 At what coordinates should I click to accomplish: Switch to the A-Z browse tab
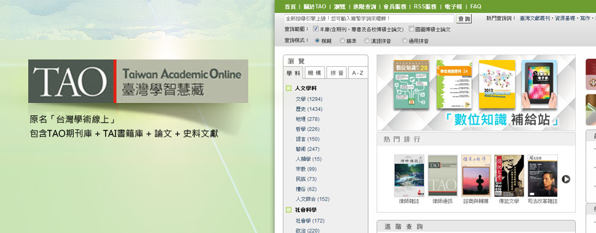pyautogui.click(x=358, y=72)
